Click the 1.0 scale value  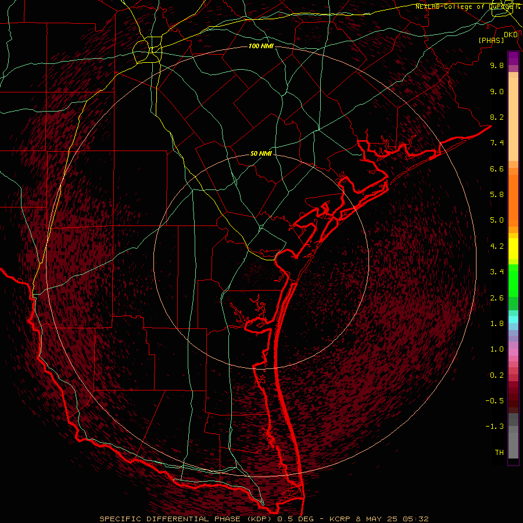click(497, 349)
